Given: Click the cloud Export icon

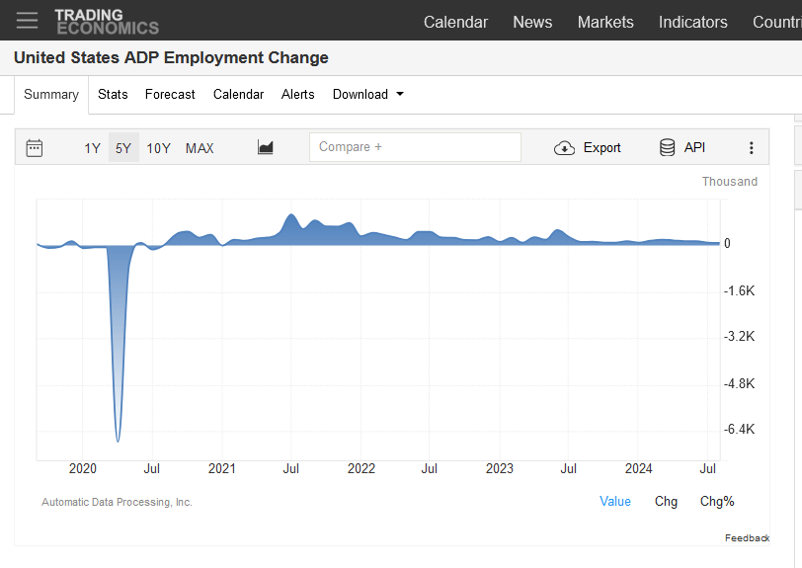Looking at the screenshot, I should pos(564,148).
